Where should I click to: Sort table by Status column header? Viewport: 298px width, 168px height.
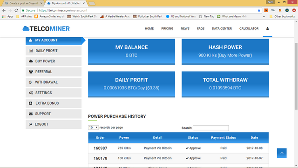tap(193, 138)
